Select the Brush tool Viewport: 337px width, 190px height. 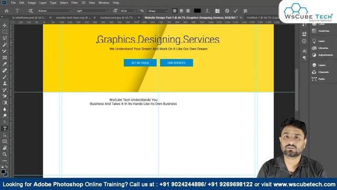point(5,77)
